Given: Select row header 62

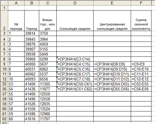Looking at the screenshot, I should 4,119.
